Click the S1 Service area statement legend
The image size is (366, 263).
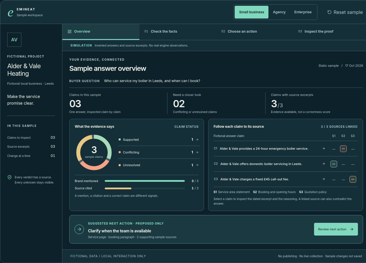[x=231, y=192]
